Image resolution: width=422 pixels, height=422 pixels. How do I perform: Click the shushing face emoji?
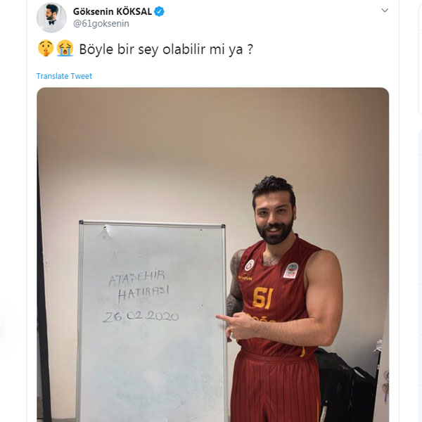pyautogui.click(x=46, y=48)
